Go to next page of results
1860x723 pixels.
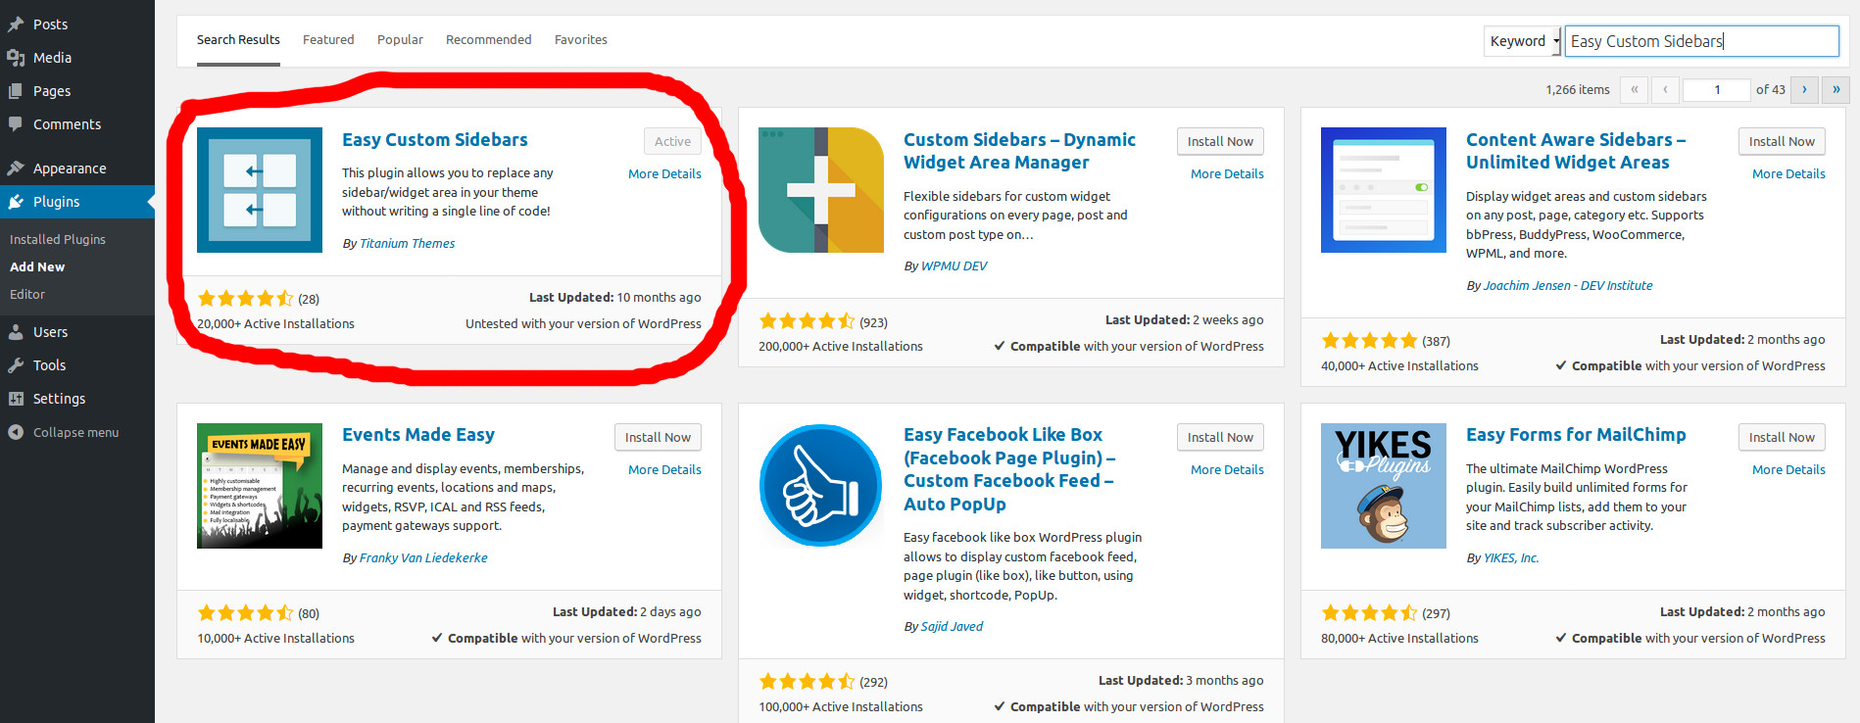point(1804,89)
